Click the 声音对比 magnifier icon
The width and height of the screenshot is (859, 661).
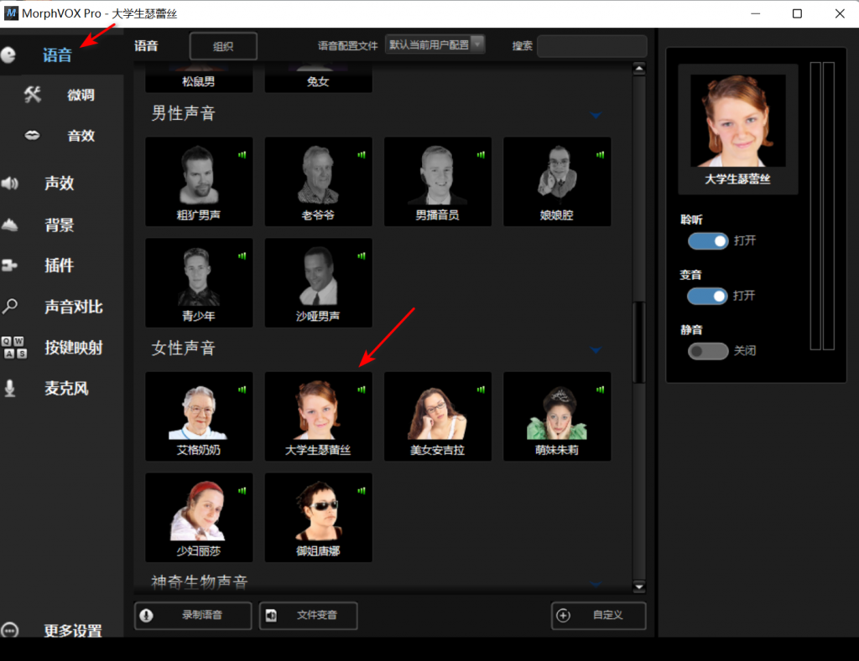(10, 307)
